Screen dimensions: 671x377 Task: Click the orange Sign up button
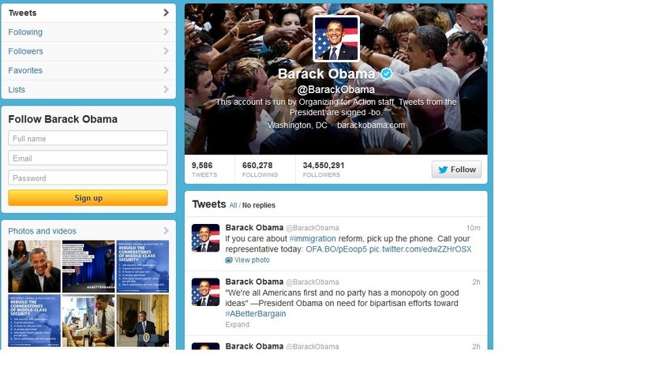(88, 198)
